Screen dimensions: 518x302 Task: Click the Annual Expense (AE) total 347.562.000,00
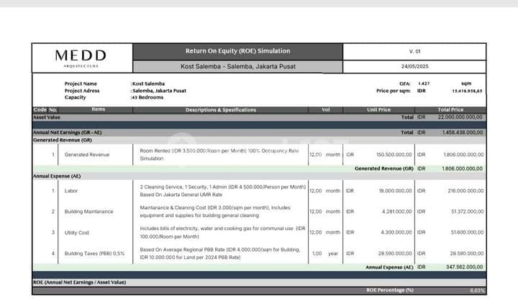[460, 267]
